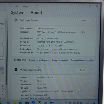Copy the Windows specifications
The width and height of the screenshot is (104, 104).
(82, 70)
